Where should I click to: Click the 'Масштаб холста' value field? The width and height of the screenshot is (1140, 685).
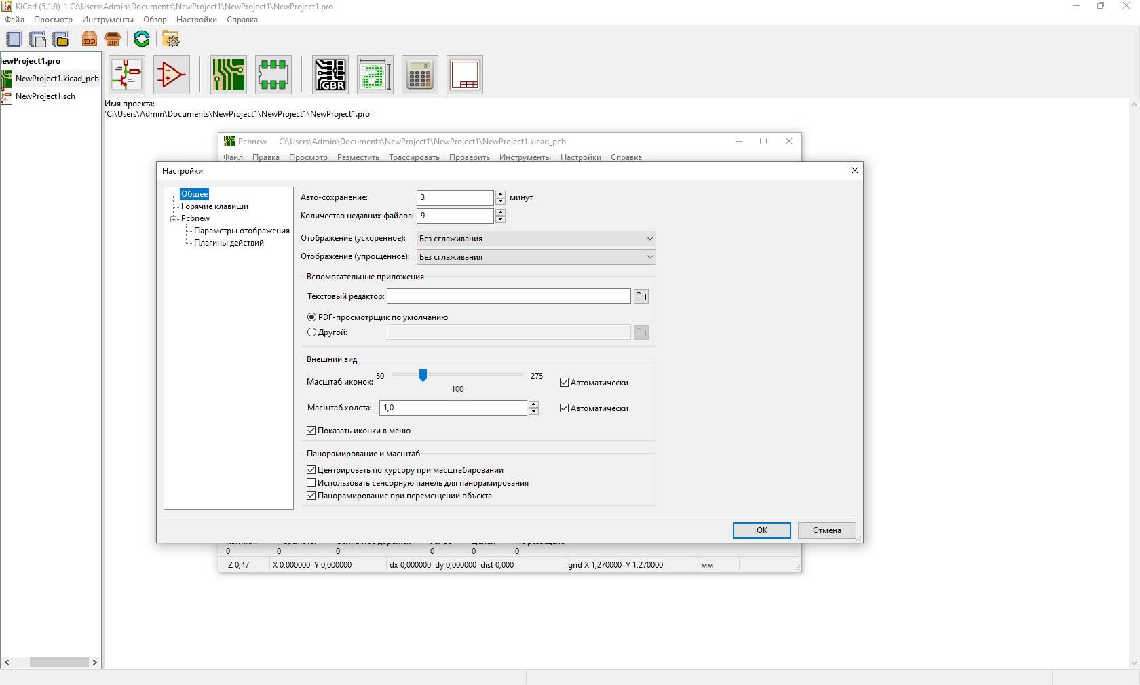click(x=453, y=408)
